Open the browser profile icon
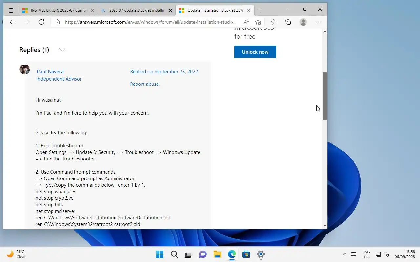Image resolution: width=420 pixels, height=262 pixels. point(303,22)
